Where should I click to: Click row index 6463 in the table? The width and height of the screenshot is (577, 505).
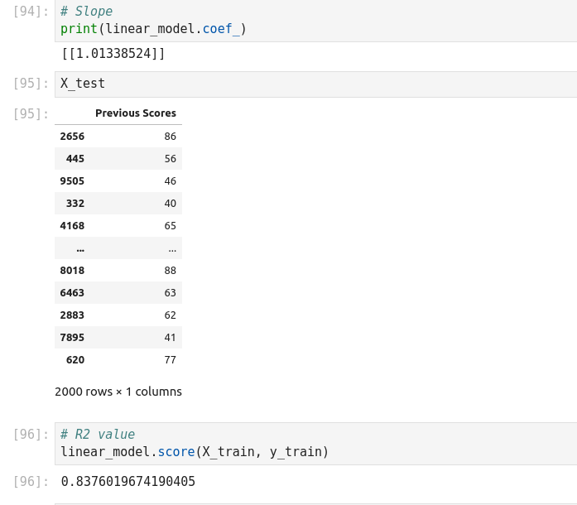click(72, 292)
